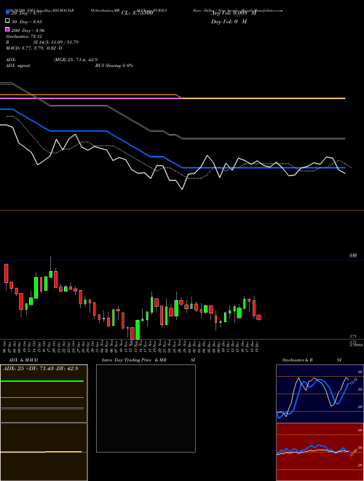Click the blue 20 Day legend swatch
The height and width of the screenshot is (481, 364).
pos(7,12)
